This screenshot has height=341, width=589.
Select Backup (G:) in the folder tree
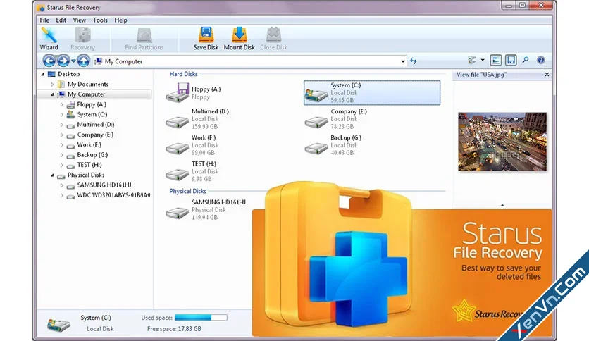92,155
